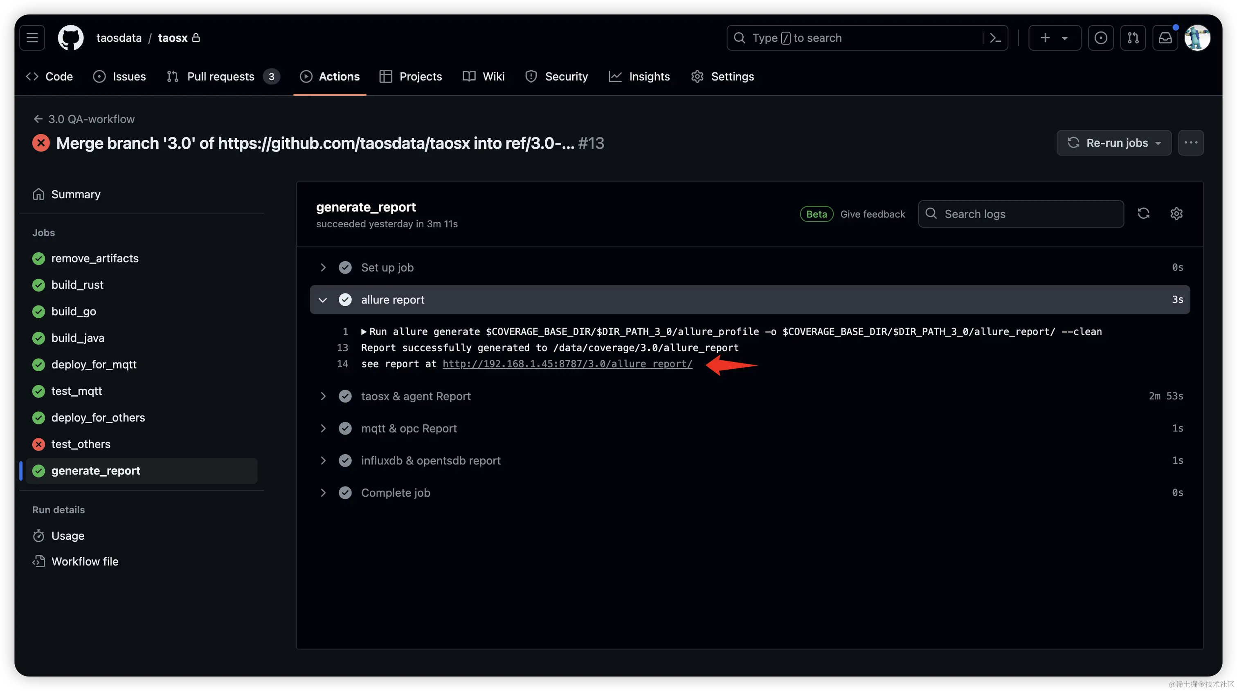Screen dimensions: 1237x691
Task: Open the command palette icon
Action: (x=996, y=38)
